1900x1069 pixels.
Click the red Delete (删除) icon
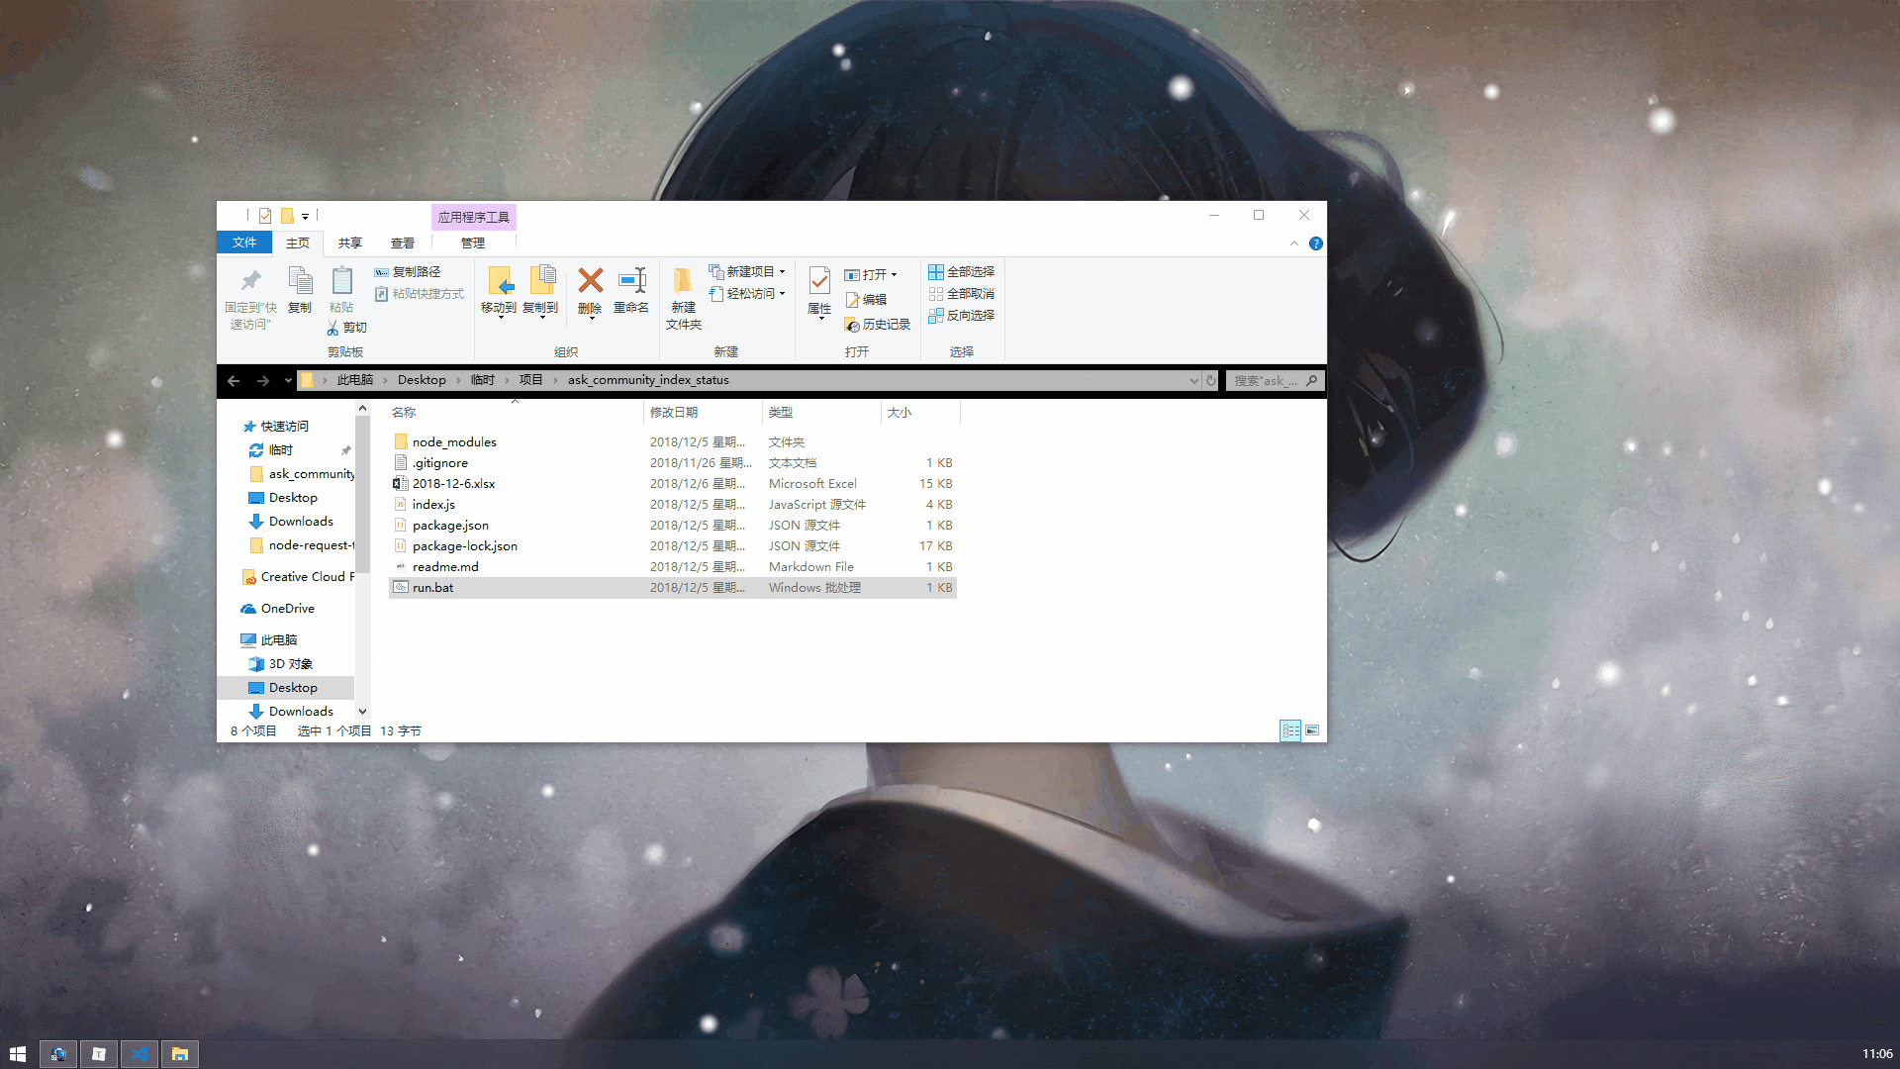590,281
